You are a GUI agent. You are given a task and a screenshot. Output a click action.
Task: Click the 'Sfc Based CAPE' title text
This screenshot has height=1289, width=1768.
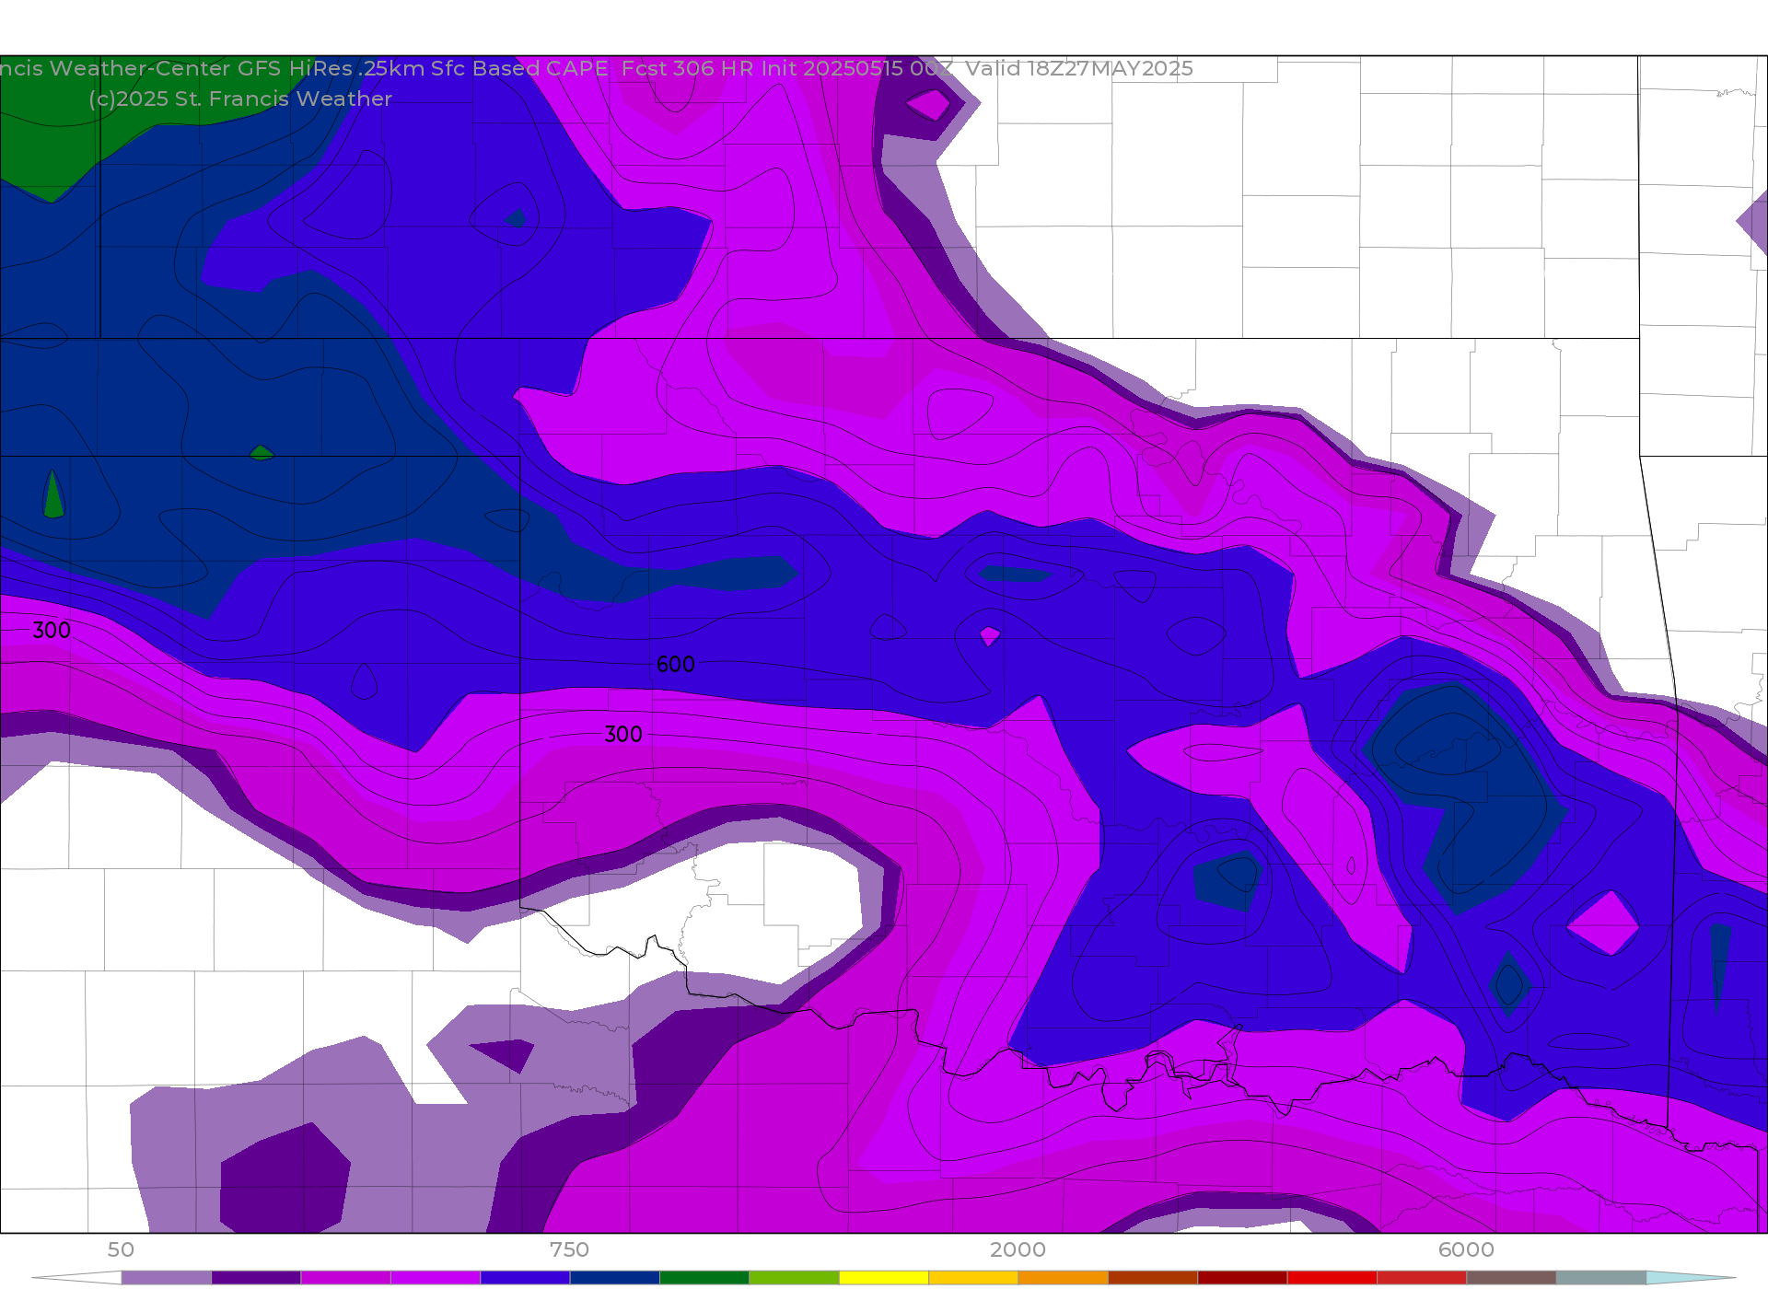coord(519,69)
